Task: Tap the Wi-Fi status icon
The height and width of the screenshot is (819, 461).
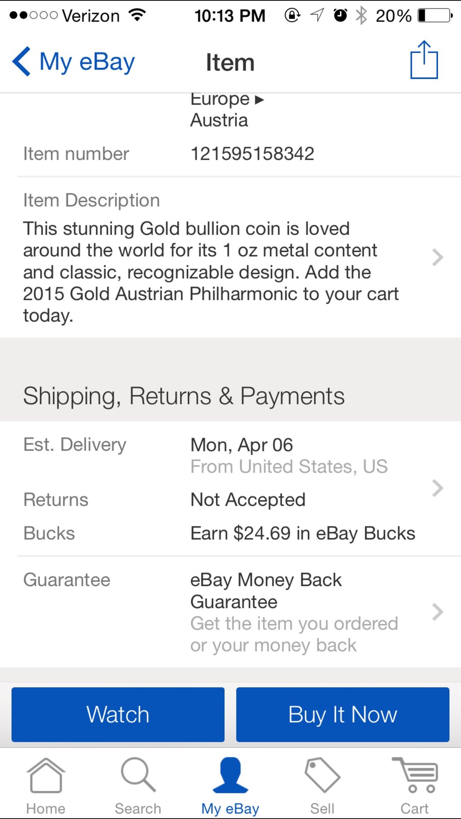Action: (x=137, y=15)
